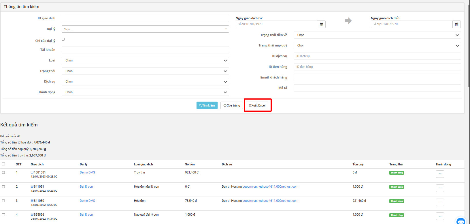Screen dimensions: 470x224
Task: Focus the 'ID dịch vụ' input field
Action: 377,56
